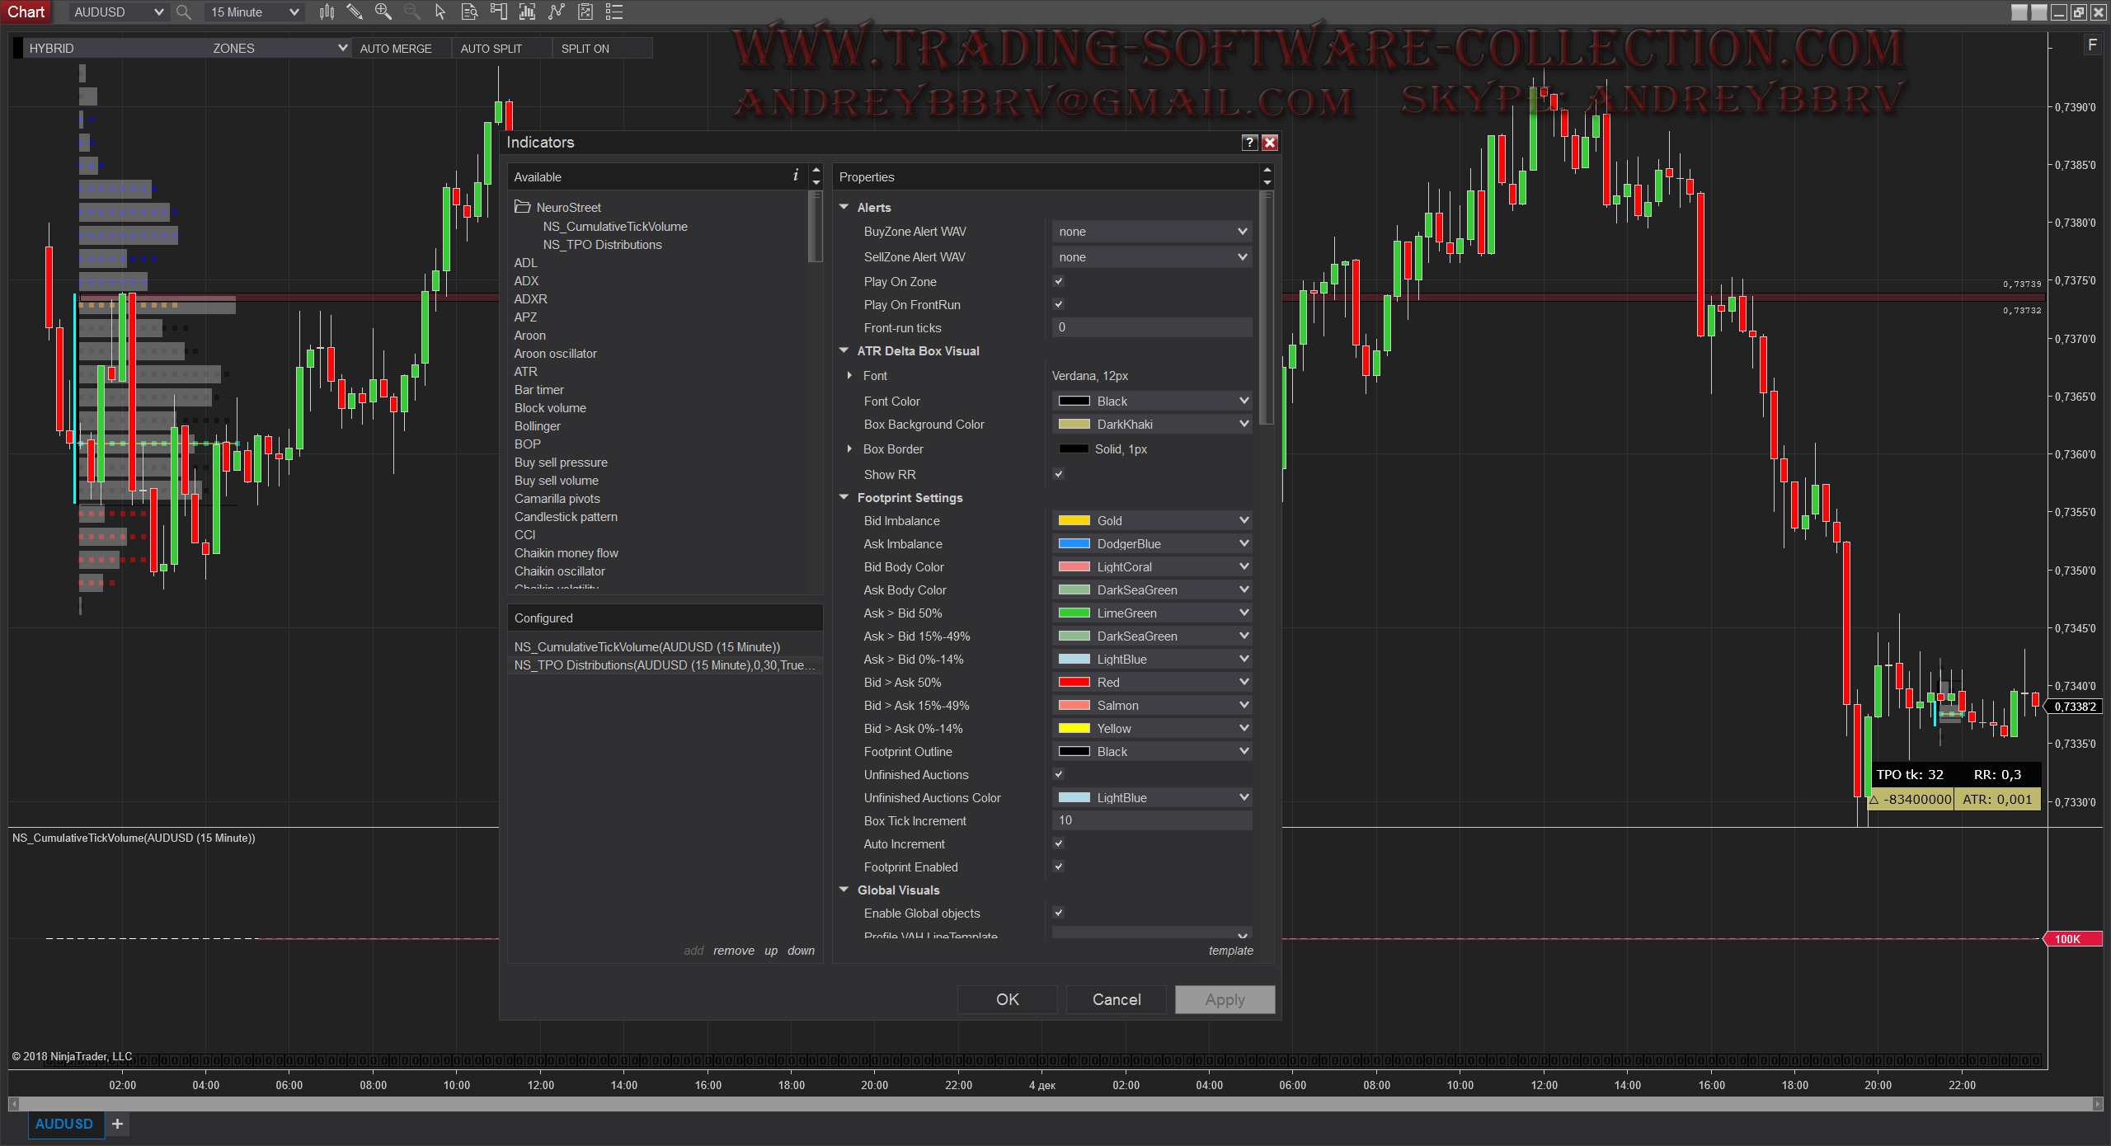Toggle the Show RR checkbox
The width and height of the screenshot is (2111, 1146).
click(x=1059, y=474)
